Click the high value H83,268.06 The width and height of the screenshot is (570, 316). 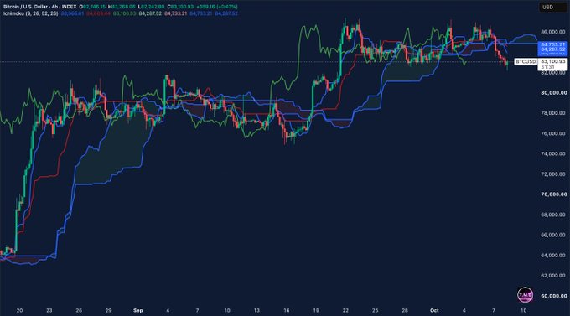point(122,7)
